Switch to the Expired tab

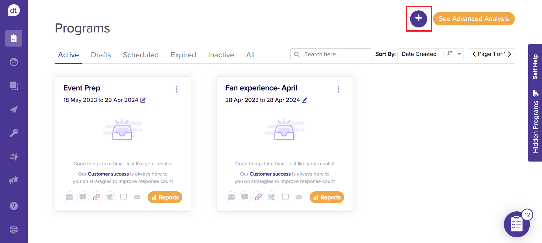(x=183, y=55)
